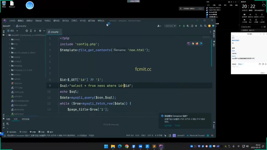Image resolution: width=267 pixels, height=150 pixels.
Task: Open new.php in Chrome browser icon
Action: tap(193, 43)
